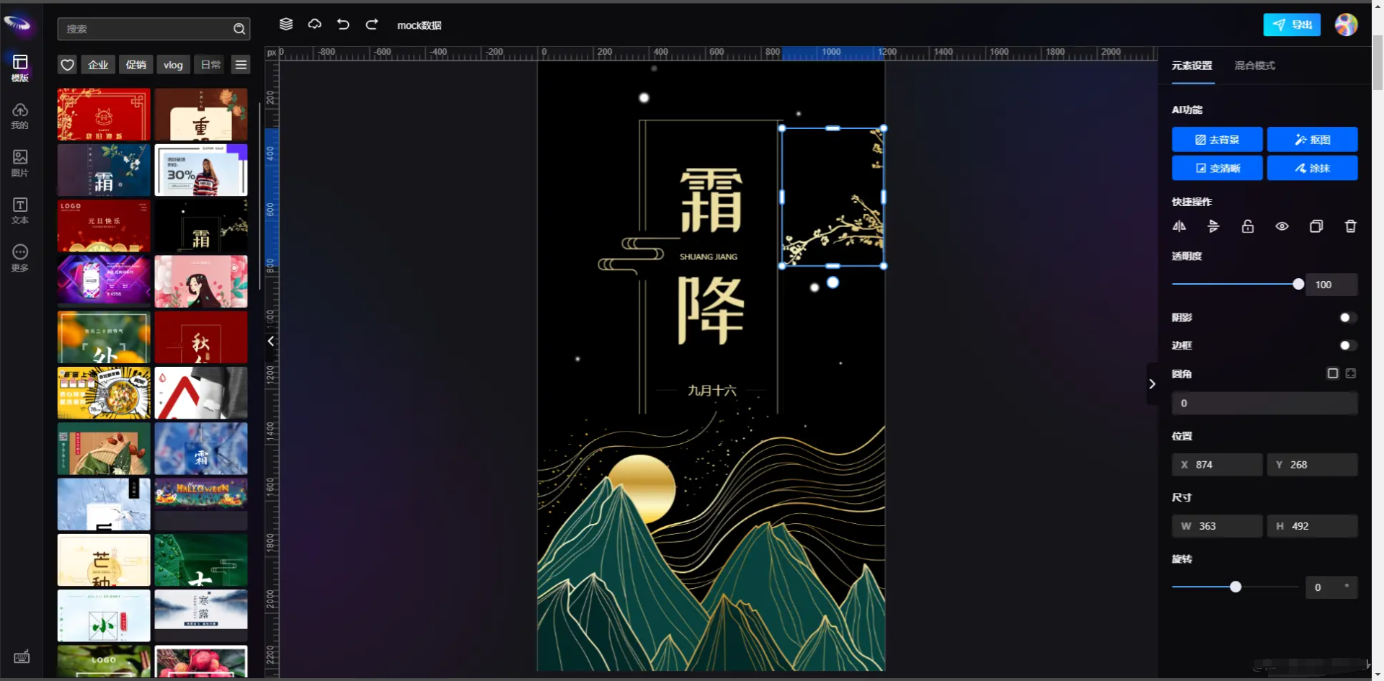The image size is (1384, 681).
Task: Click the cloud save icon
Action: 315,25
